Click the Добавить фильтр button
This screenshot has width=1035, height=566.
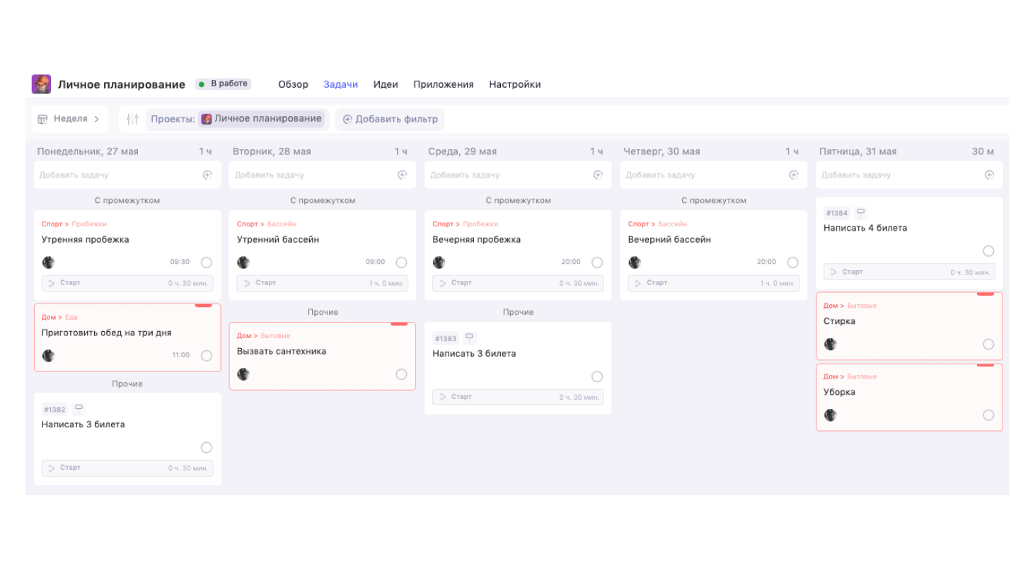click(x=390, y=119)
